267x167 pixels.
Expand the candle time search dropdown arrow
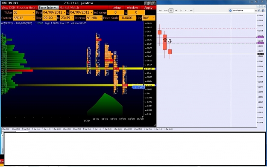click(x=256, y=11)
